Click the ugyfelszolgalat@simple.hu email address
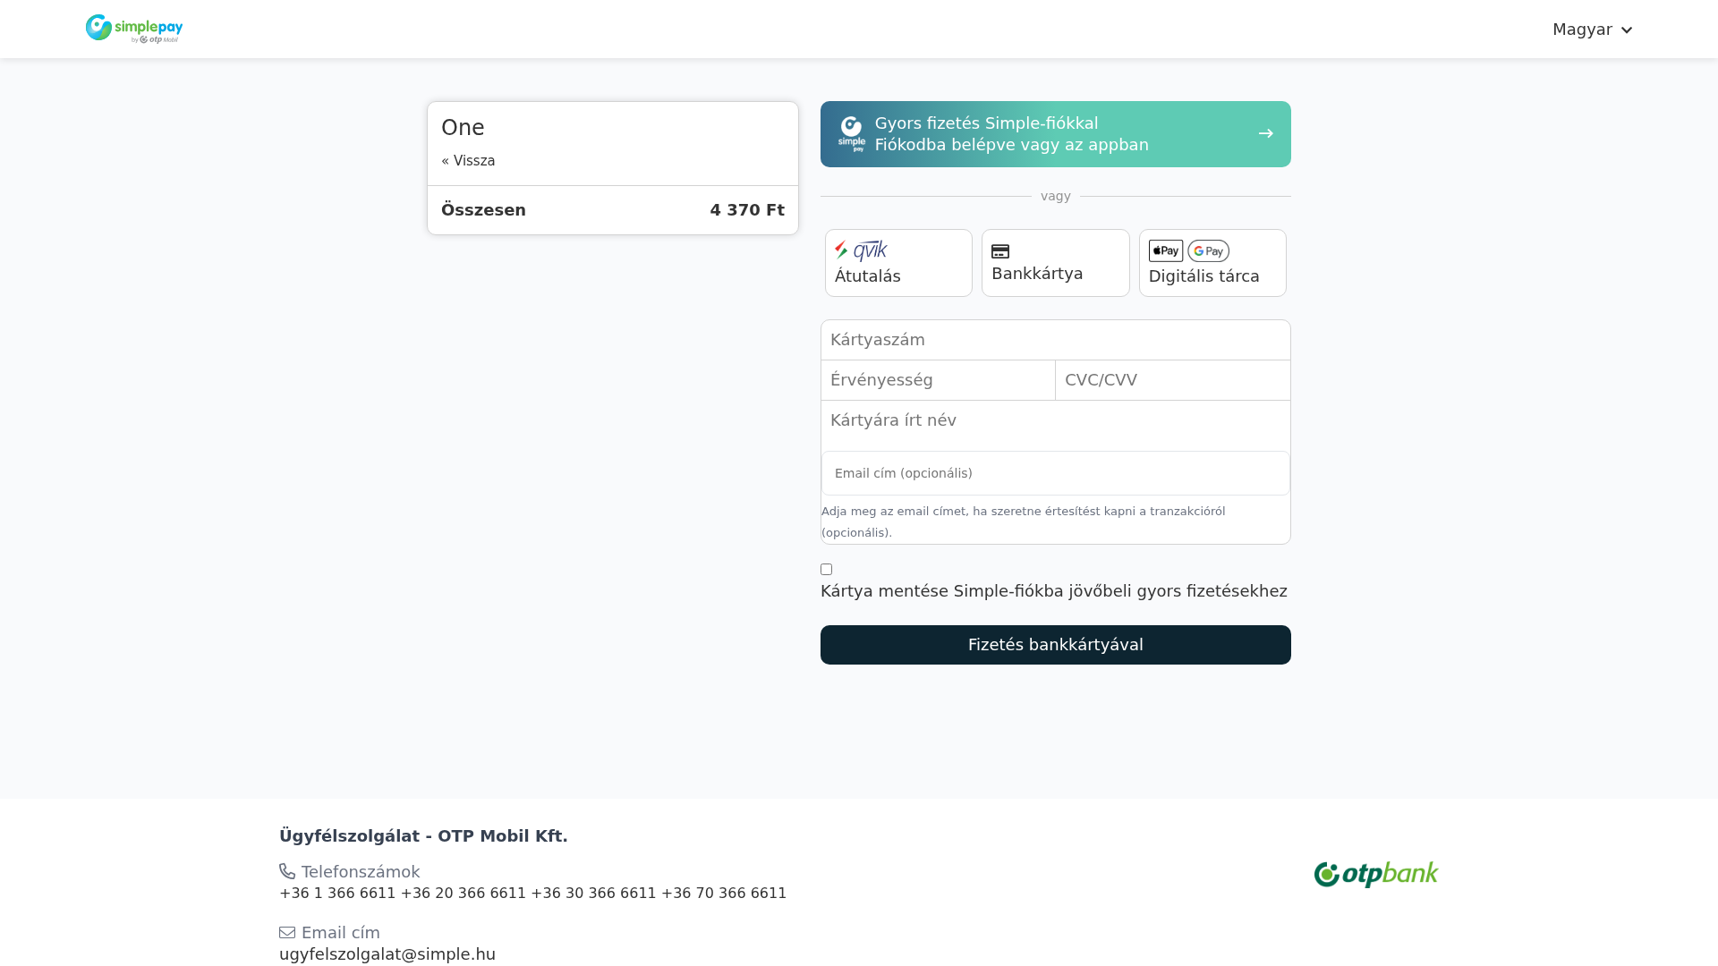The width and height of the screenshot is (1718, 966). pos(387,953)
